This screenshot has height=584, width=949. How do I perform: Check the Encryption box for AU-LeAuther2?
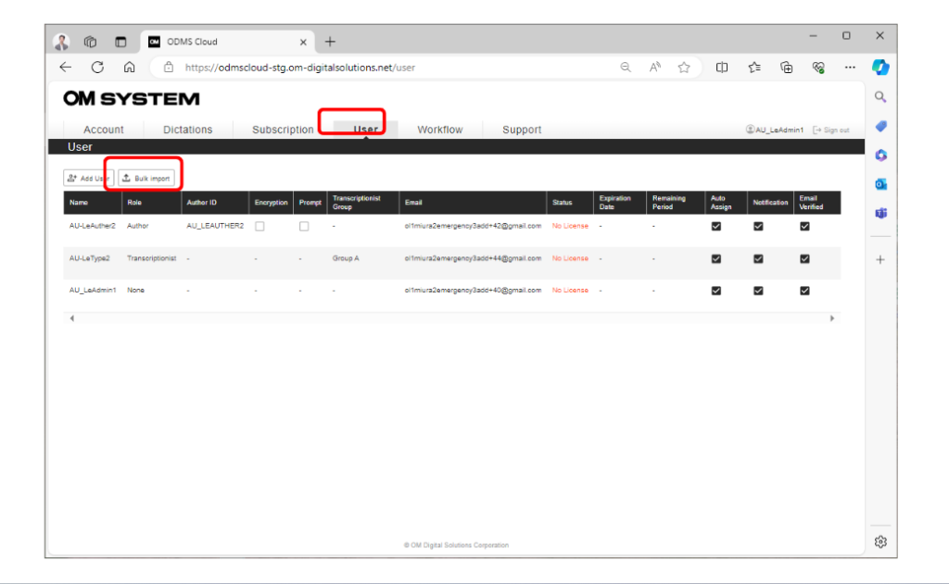[259, 225]
